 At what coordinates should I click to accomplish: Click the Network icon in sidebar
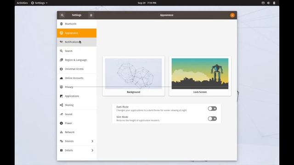coord(61,132)
